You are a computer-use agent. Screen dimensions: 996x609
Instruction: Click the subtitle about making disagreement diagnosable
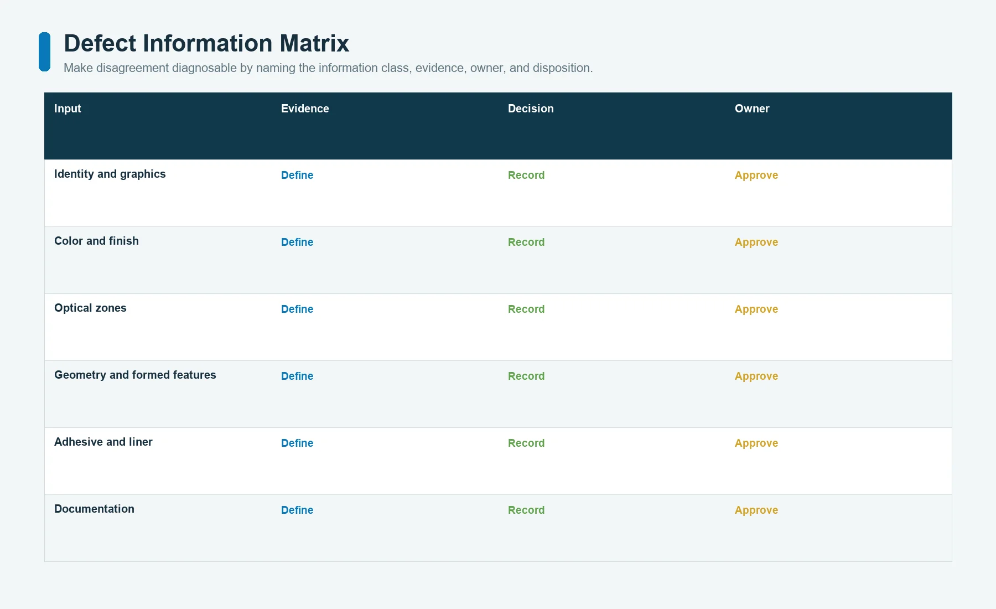(328, 68)
